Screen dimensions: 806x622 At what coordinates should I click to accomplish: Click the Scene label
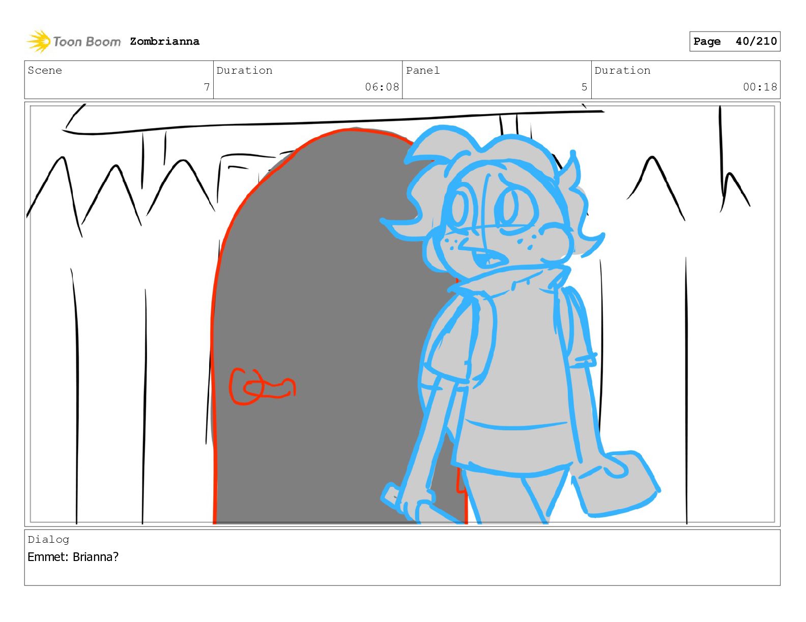click(45, 71)
